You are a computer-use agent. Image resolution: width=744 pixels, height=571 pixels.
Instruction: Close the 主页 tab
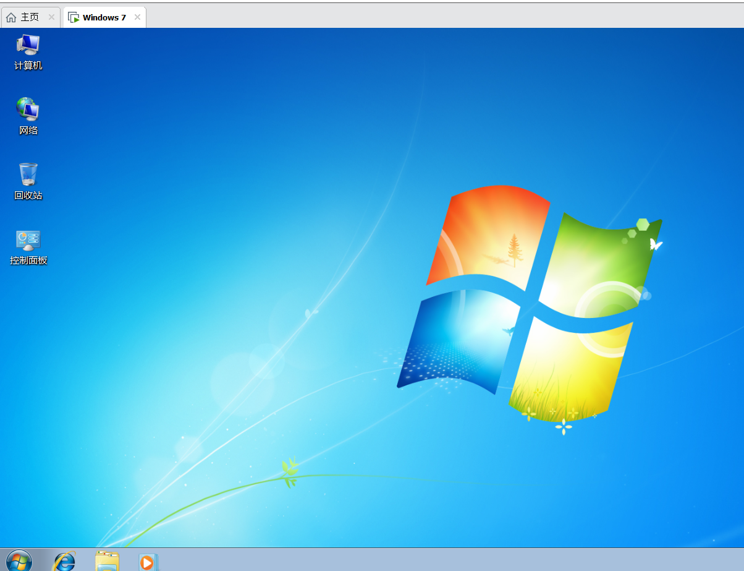tap(51, 17)
